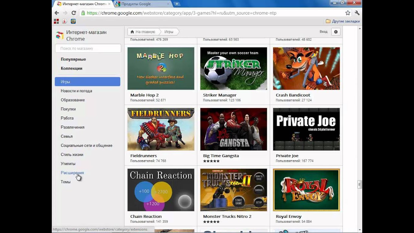Click the Striker Manager title
This screenshot has width=414, height=233.
pyautogui.click(x=220, y=95)
